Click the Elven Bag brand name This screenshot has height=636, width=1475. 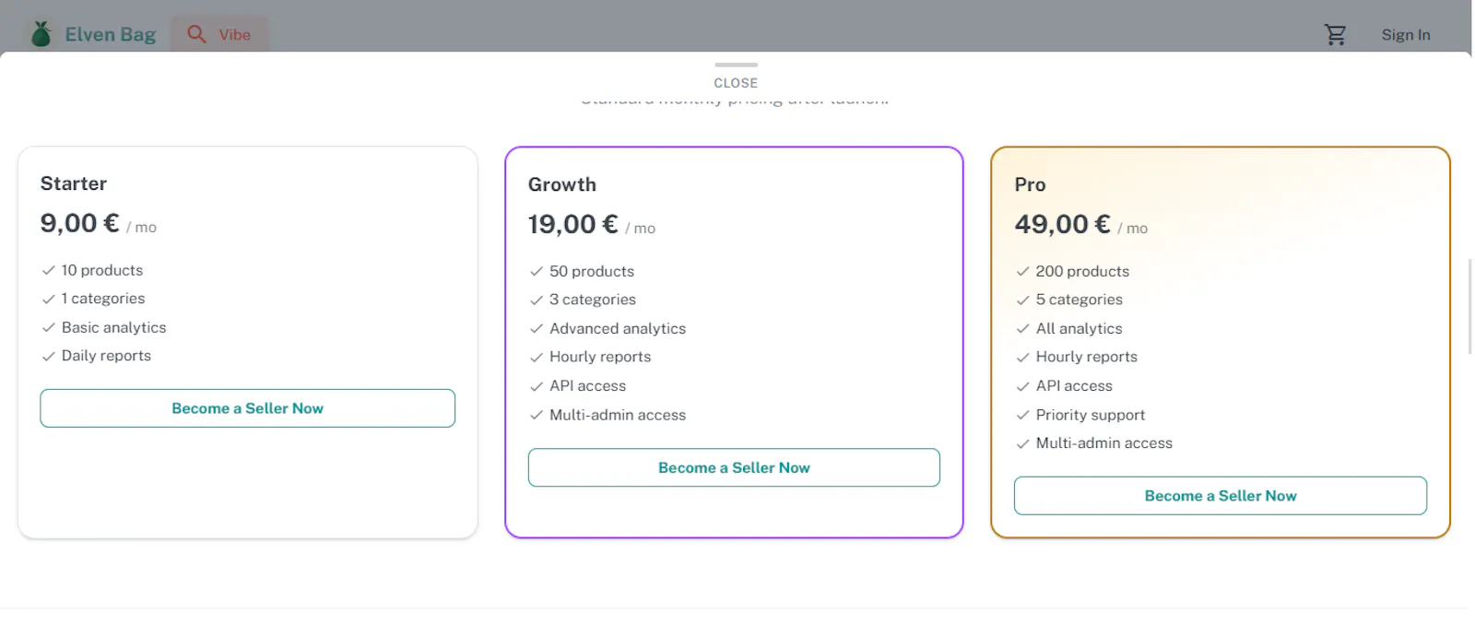[x=110, y=34]
